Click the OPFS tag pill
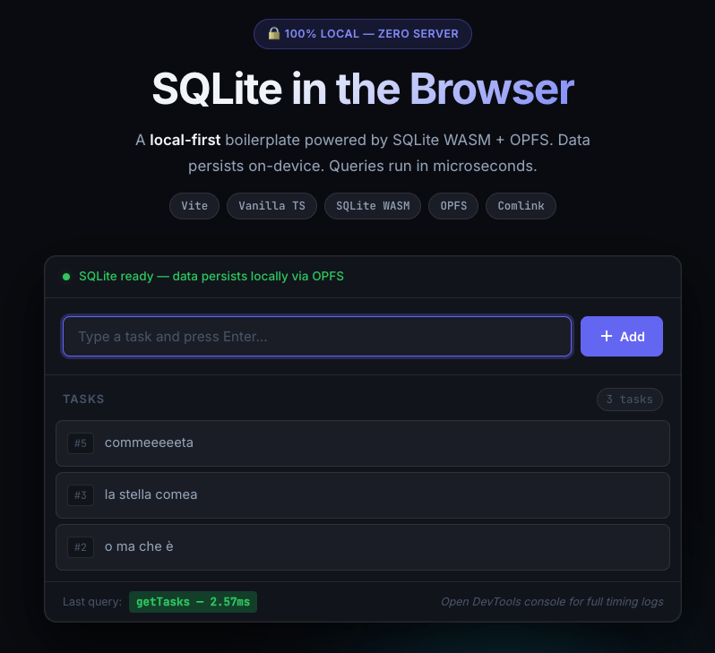 453,206
